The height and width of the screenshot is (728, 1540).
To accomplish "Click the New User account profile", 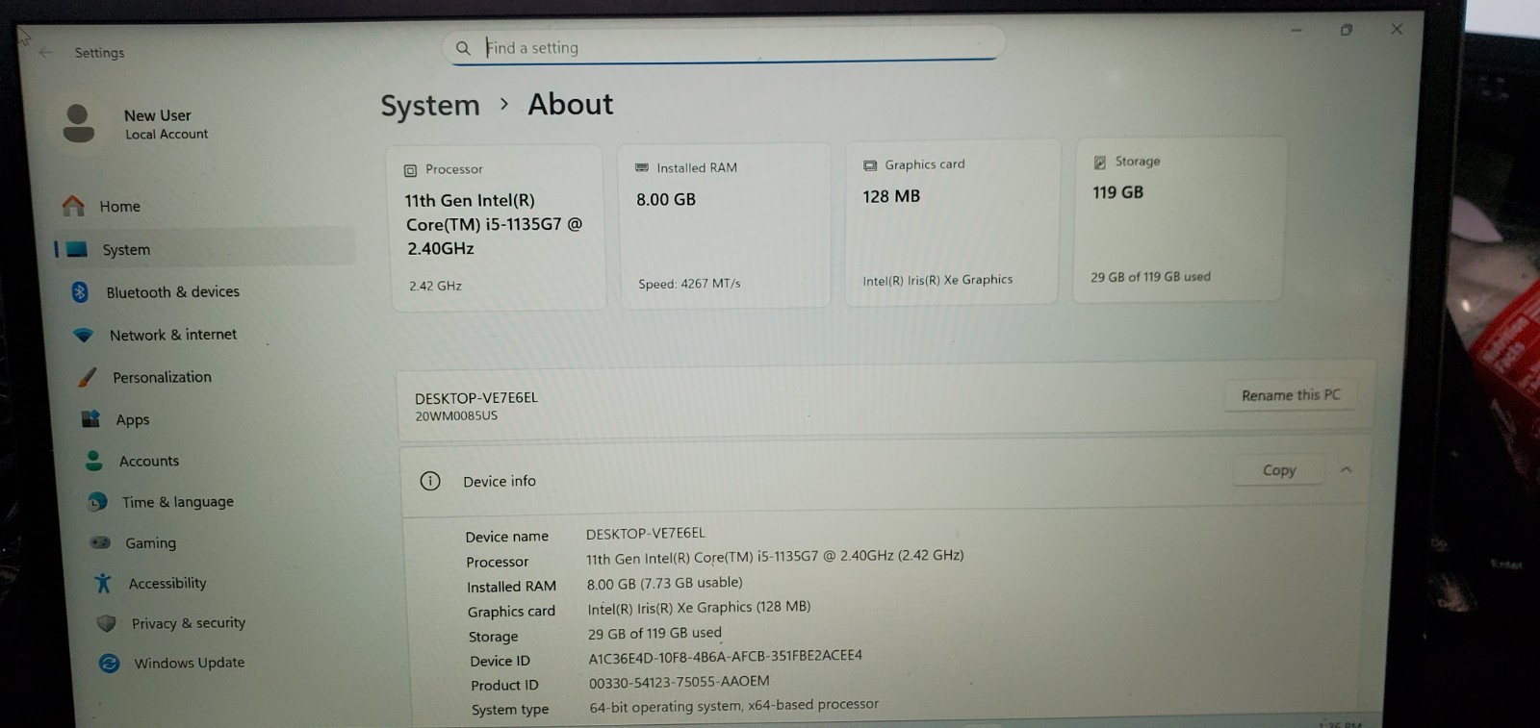I will tap(135, 124).
